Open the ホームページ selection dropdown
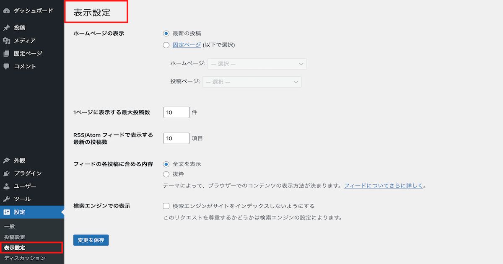 (x=257, y=64)
